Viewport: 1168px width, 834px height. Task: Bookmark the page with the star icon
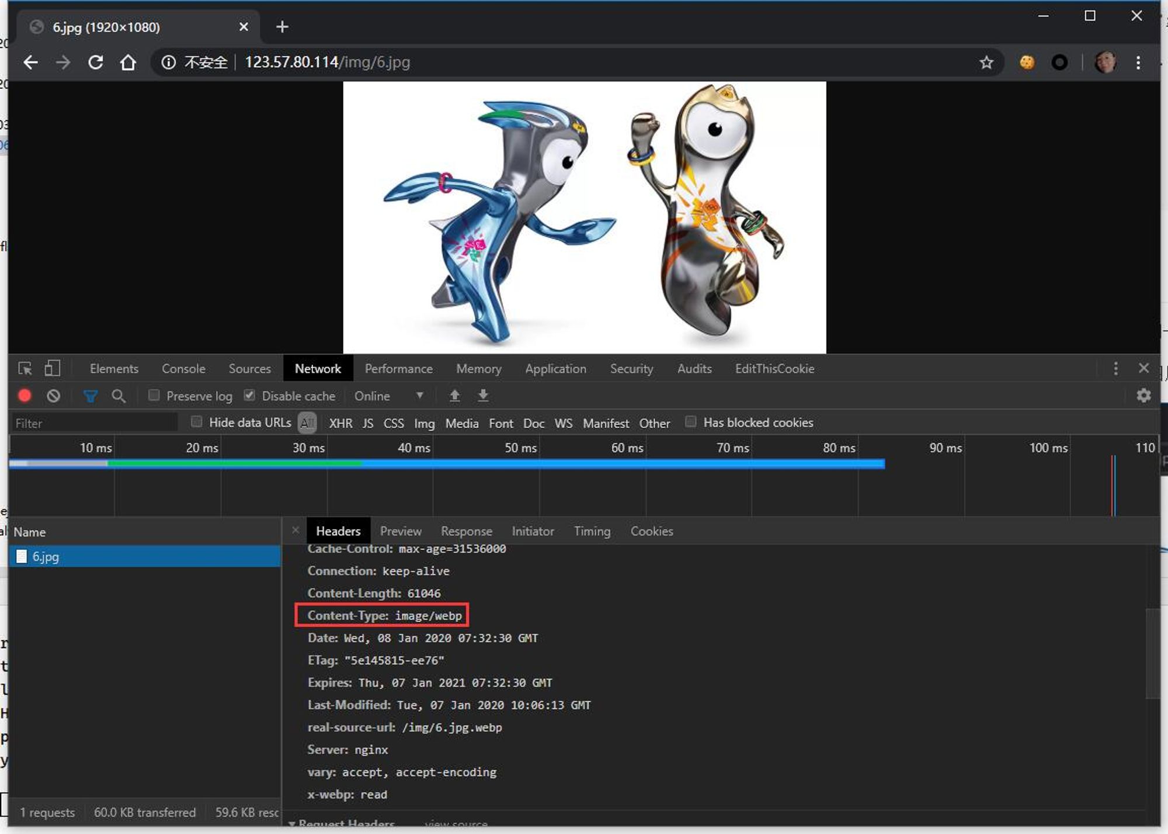986,62
